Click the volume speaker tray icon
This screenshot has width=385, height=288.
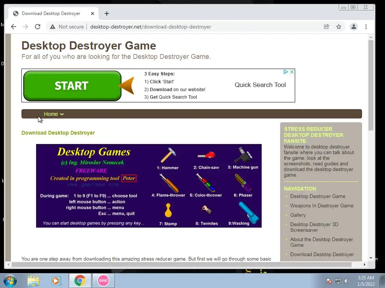pos(347,281)
